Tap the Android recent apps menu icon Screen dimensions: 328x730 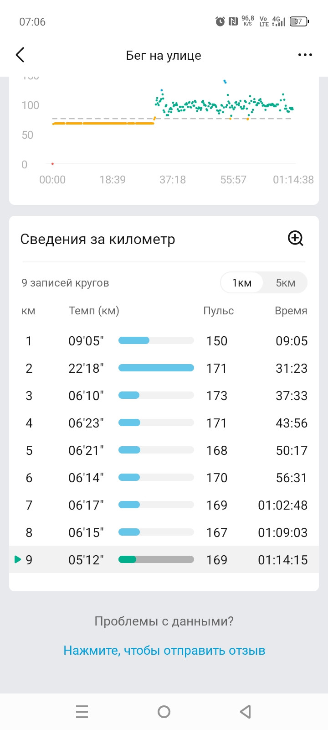click(82, 711)
